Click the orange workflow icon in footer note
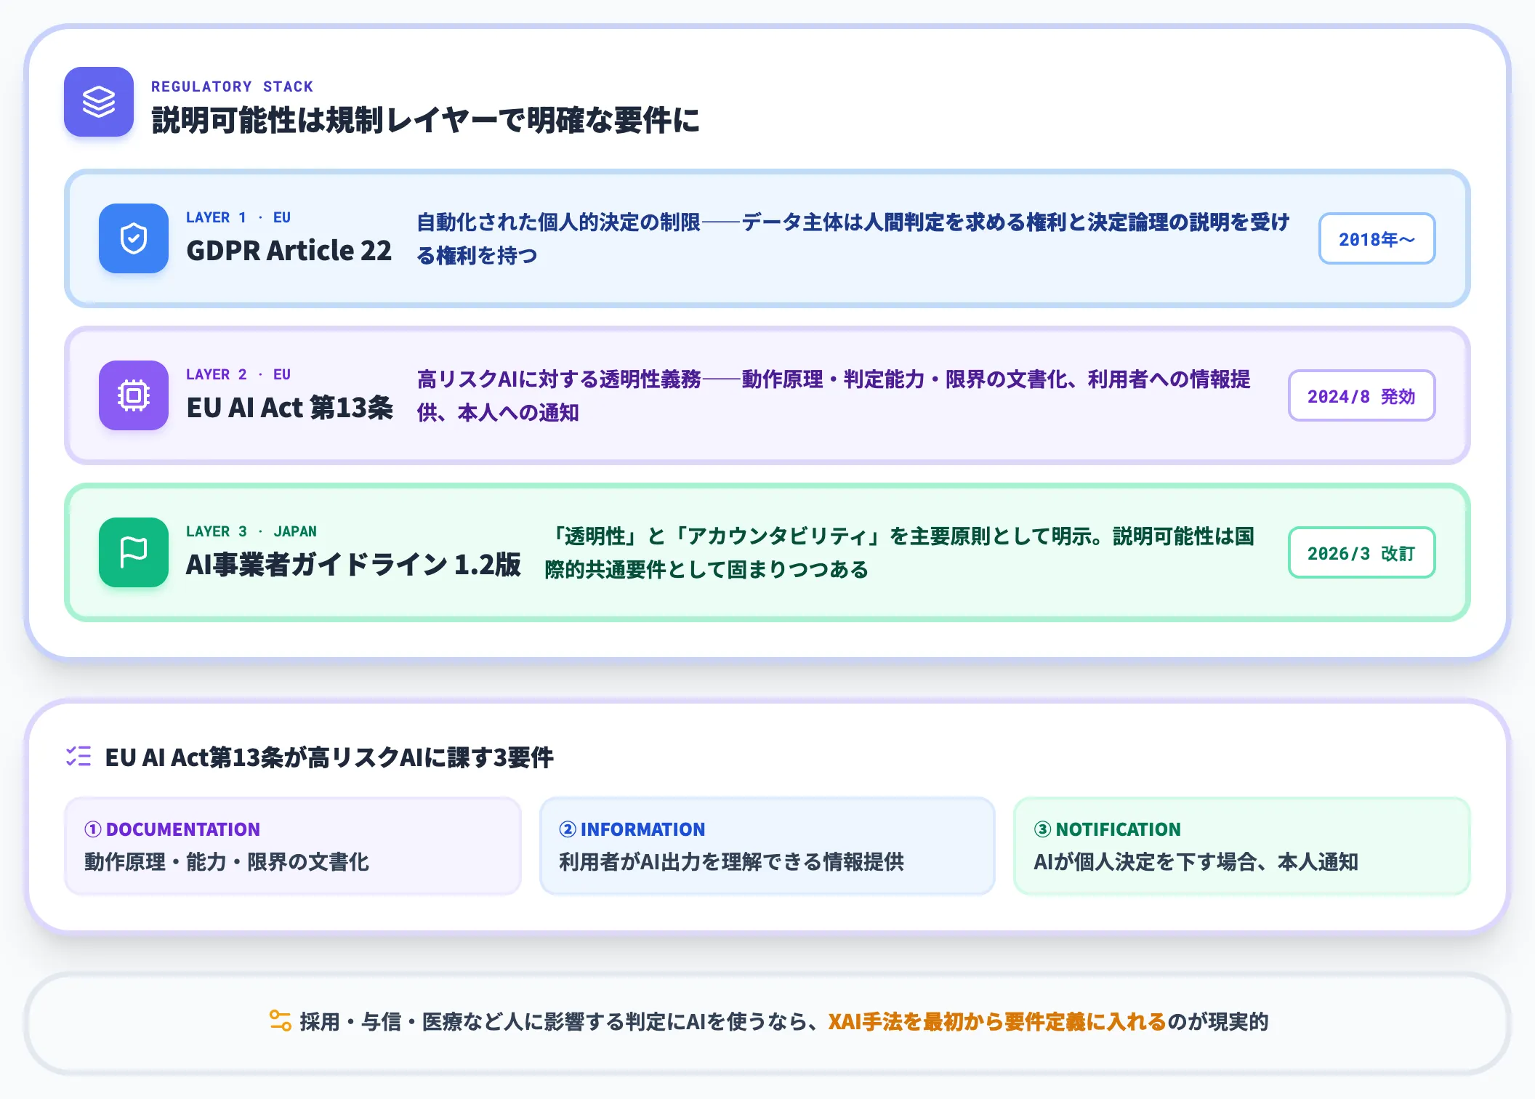This screenshot has width=1535, height=1099. coord(280,1020)
